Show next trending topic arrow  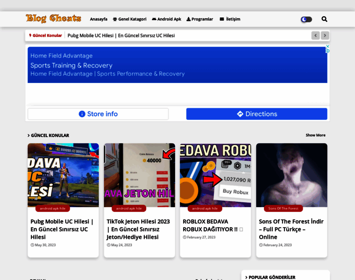pos(325,35)
